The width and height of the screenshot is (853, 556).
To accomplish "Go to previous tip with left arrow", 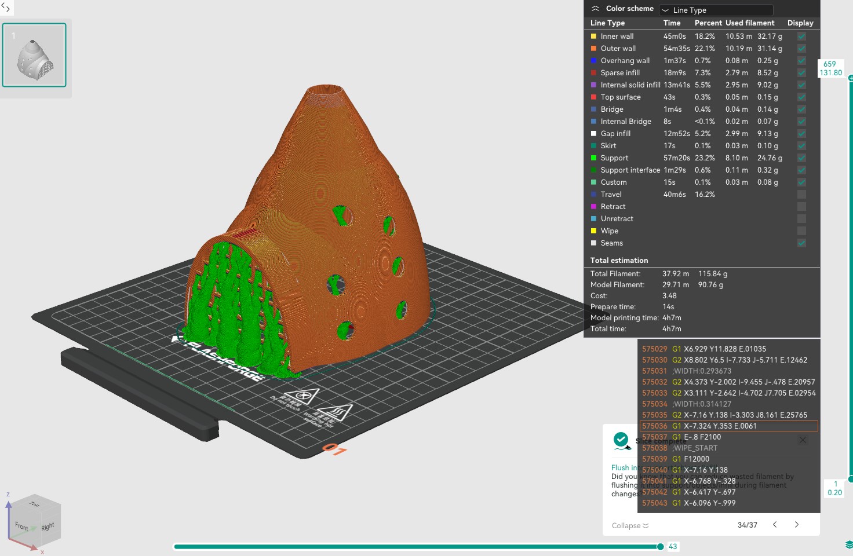I will (775, 525).
